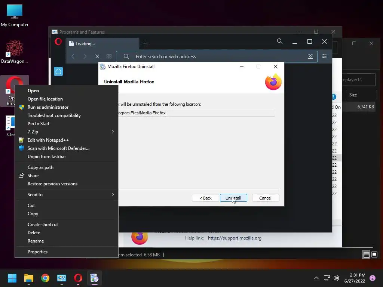
Task: Expand Send to submenu
Action: click(67, 194)
